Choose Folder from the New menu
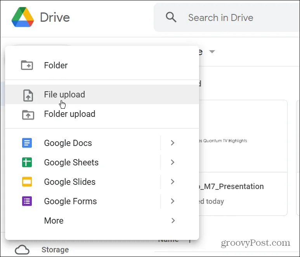Screen dimensions: 300x257 click(102, 65)
